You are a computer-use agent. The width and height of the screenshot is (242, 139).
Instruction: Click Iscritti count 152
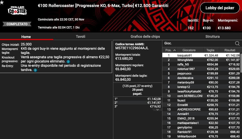(x=190, y=28)
